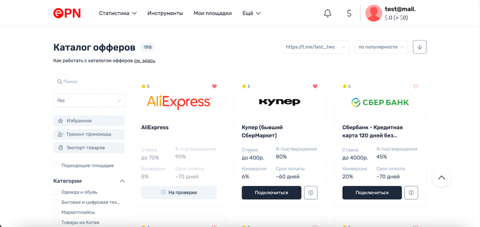Add Сбербанк offer to favorites heart
This screenshot has height=227, width=480.
click(x=415, y=86)
